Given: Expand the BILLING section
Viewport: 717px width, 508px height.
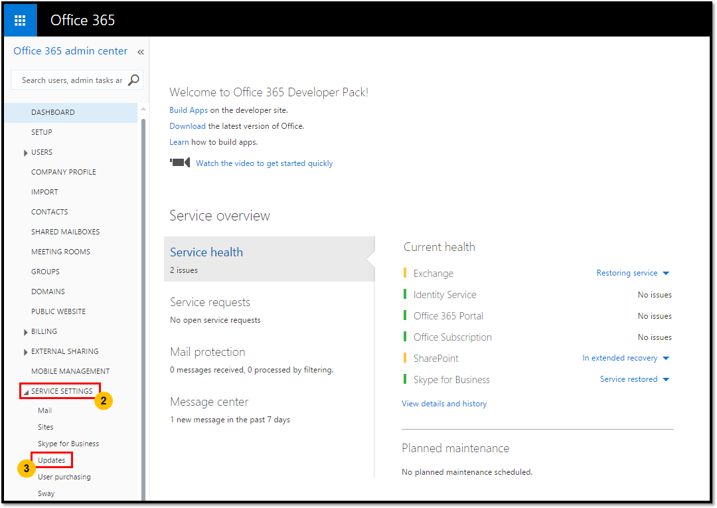Looking at the screenshot, I should [x=26, y=331].
